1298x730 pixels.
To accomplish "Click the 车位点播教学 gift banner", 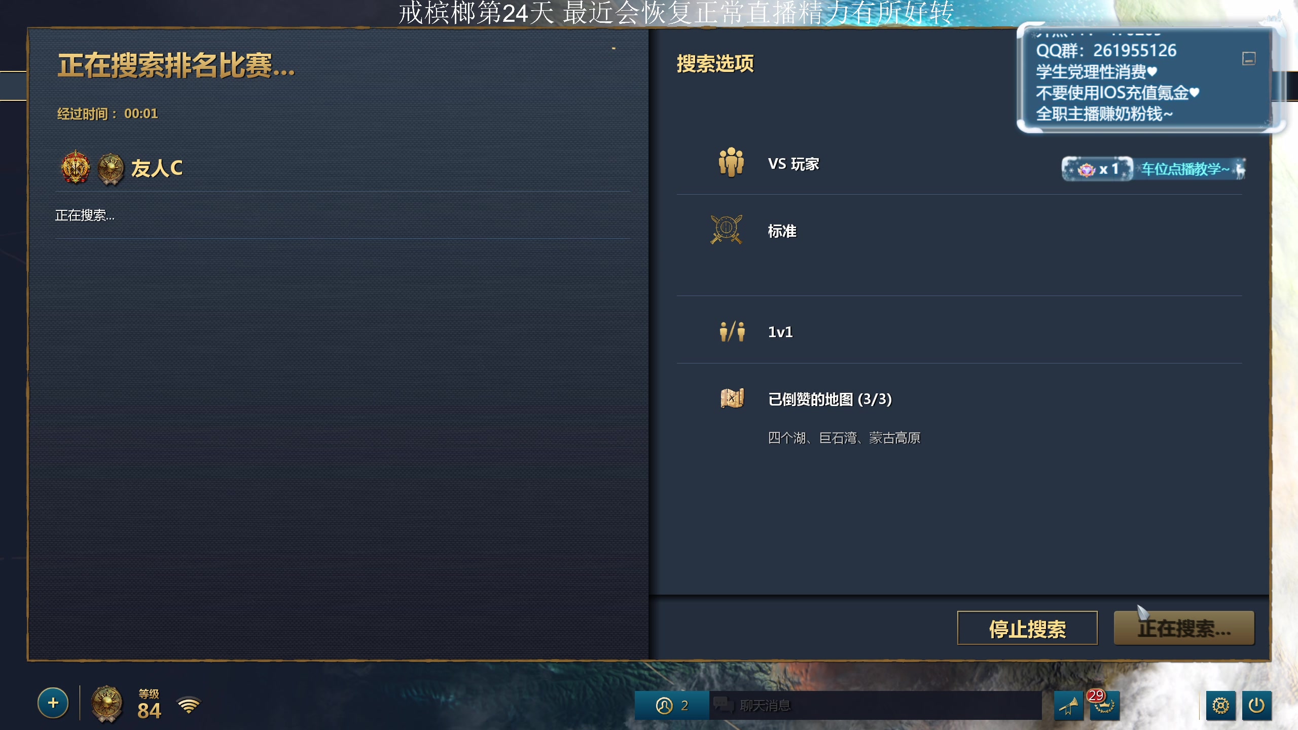I will tap(1154, 169).
